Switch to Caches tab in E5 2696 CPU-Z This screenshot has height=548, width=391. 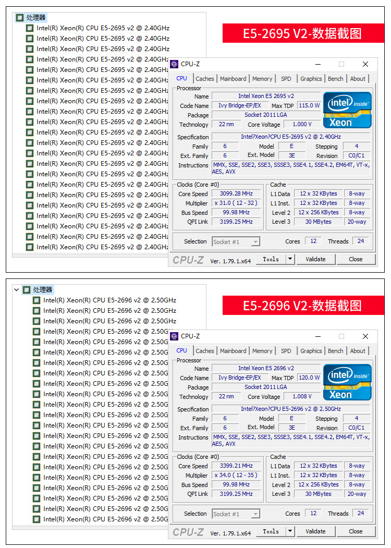(205, 351)
